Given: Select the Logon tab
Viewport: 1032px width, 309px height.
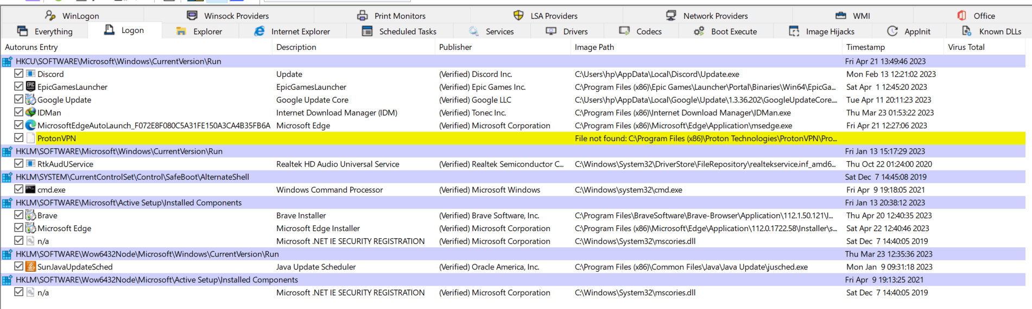Looking at the screenshot, I should (124, 30).
